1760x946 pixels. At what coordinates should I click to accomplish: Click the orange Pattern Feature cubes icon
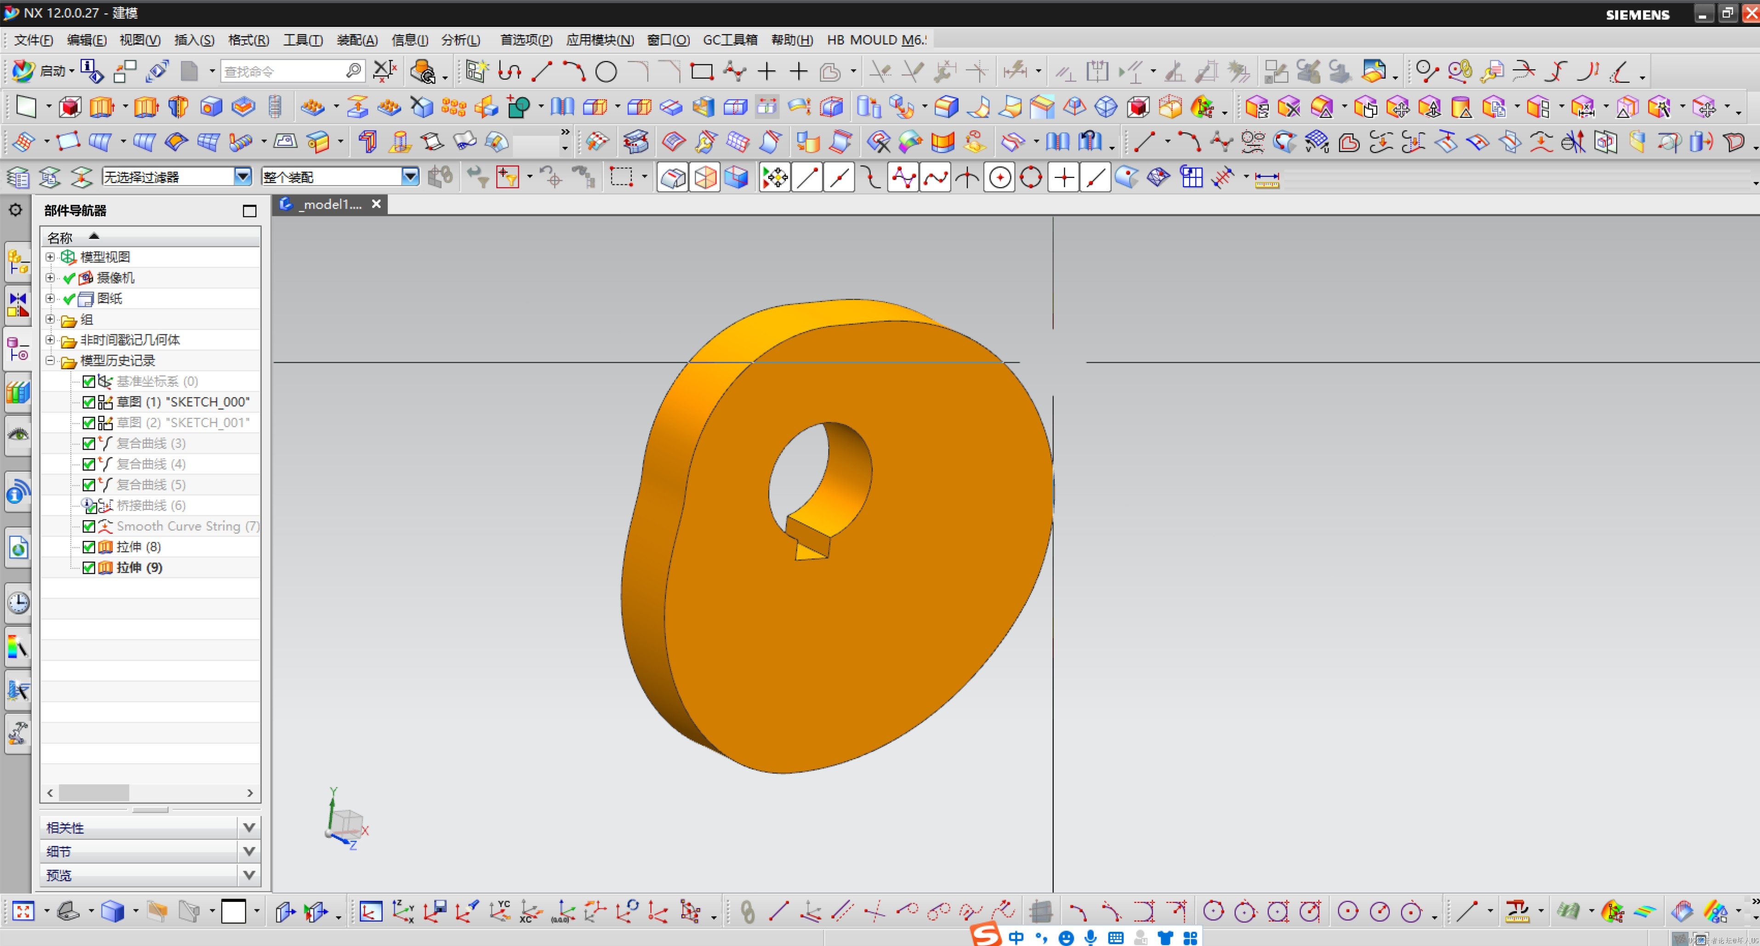[454, 107]
